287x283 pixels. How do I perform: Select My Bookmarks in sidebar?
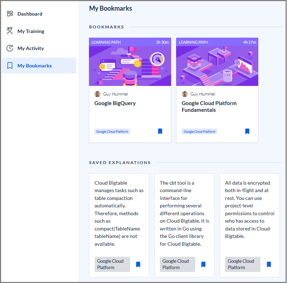point(39,65)
